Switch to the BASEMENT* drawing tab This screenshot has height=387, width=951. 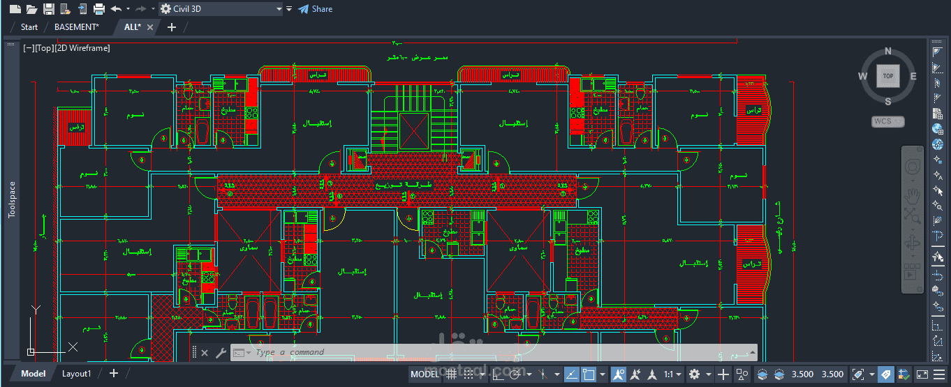(77, 27)
